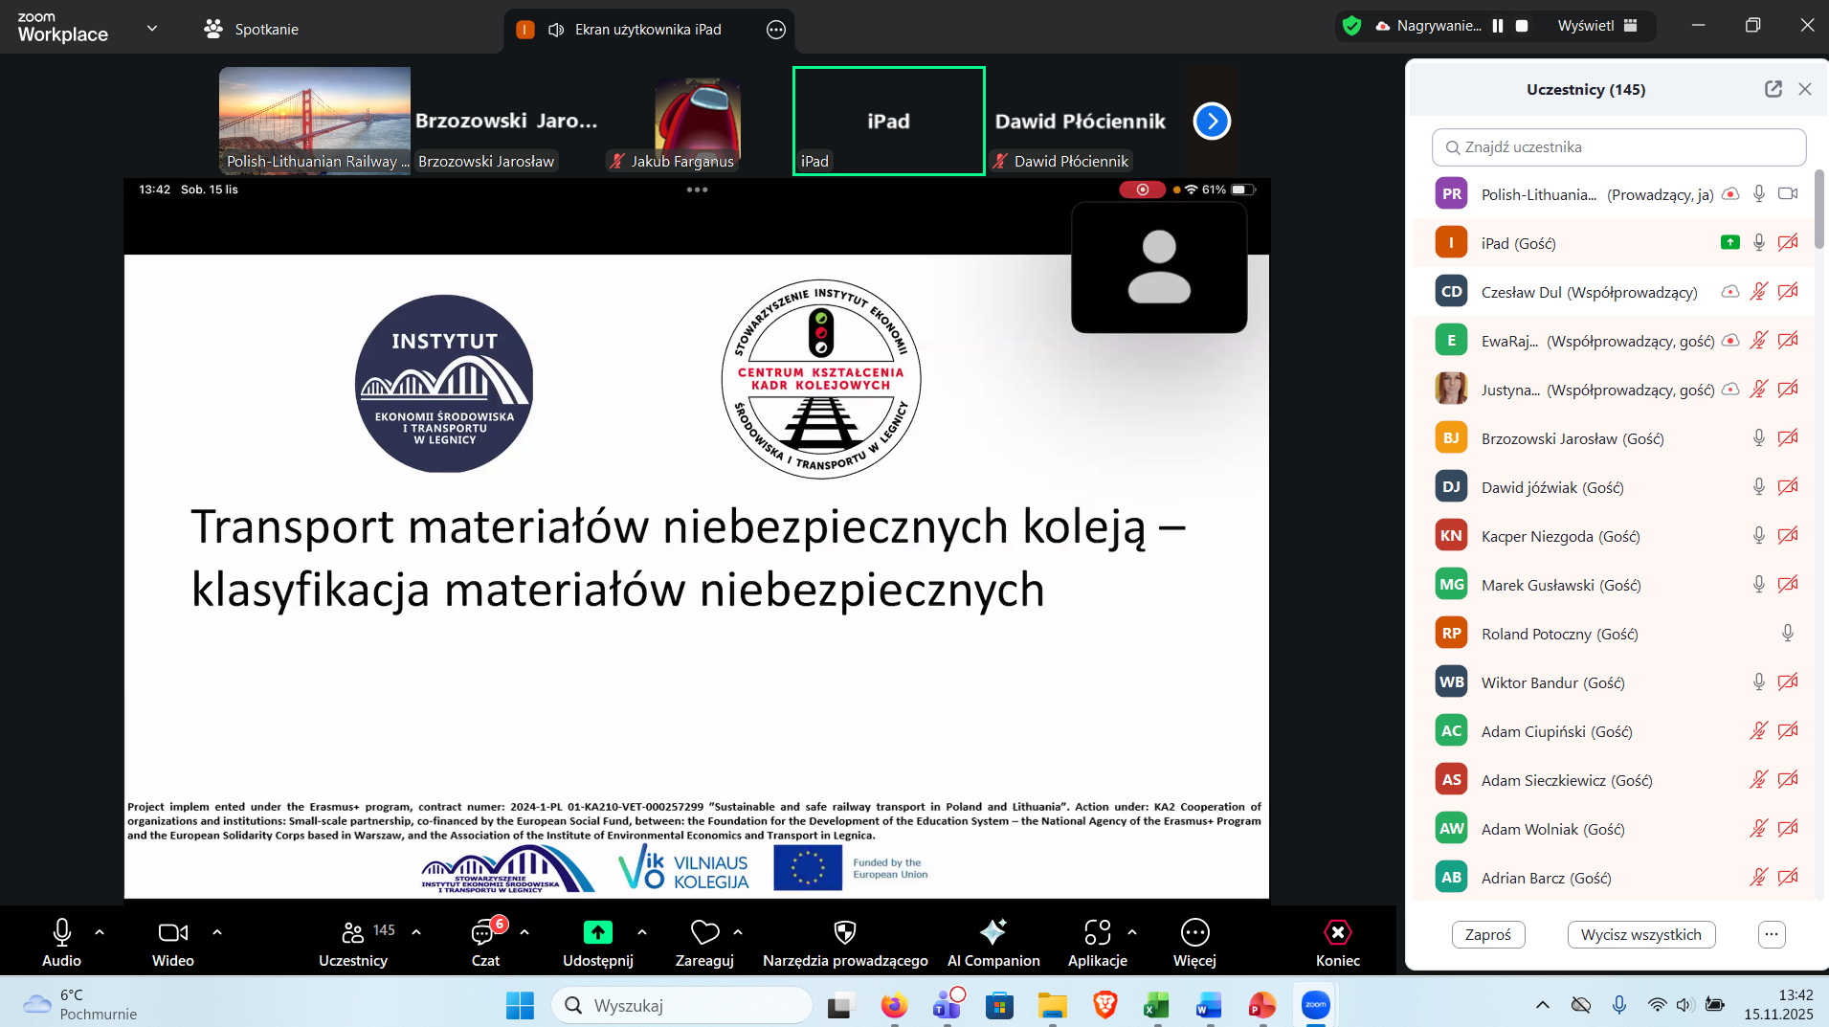The image size is (1829, 1027).
Task: Open the Wyświetl view menu
Action: click(1596, 26)
